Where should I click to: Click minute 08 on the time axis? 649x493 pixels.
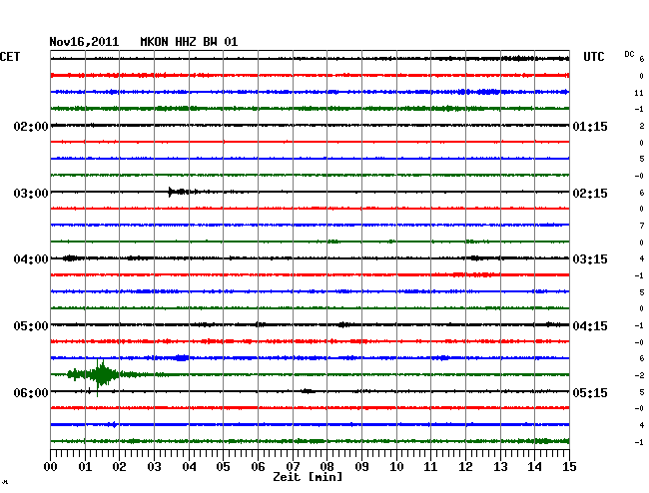click(x=326, y=467)
